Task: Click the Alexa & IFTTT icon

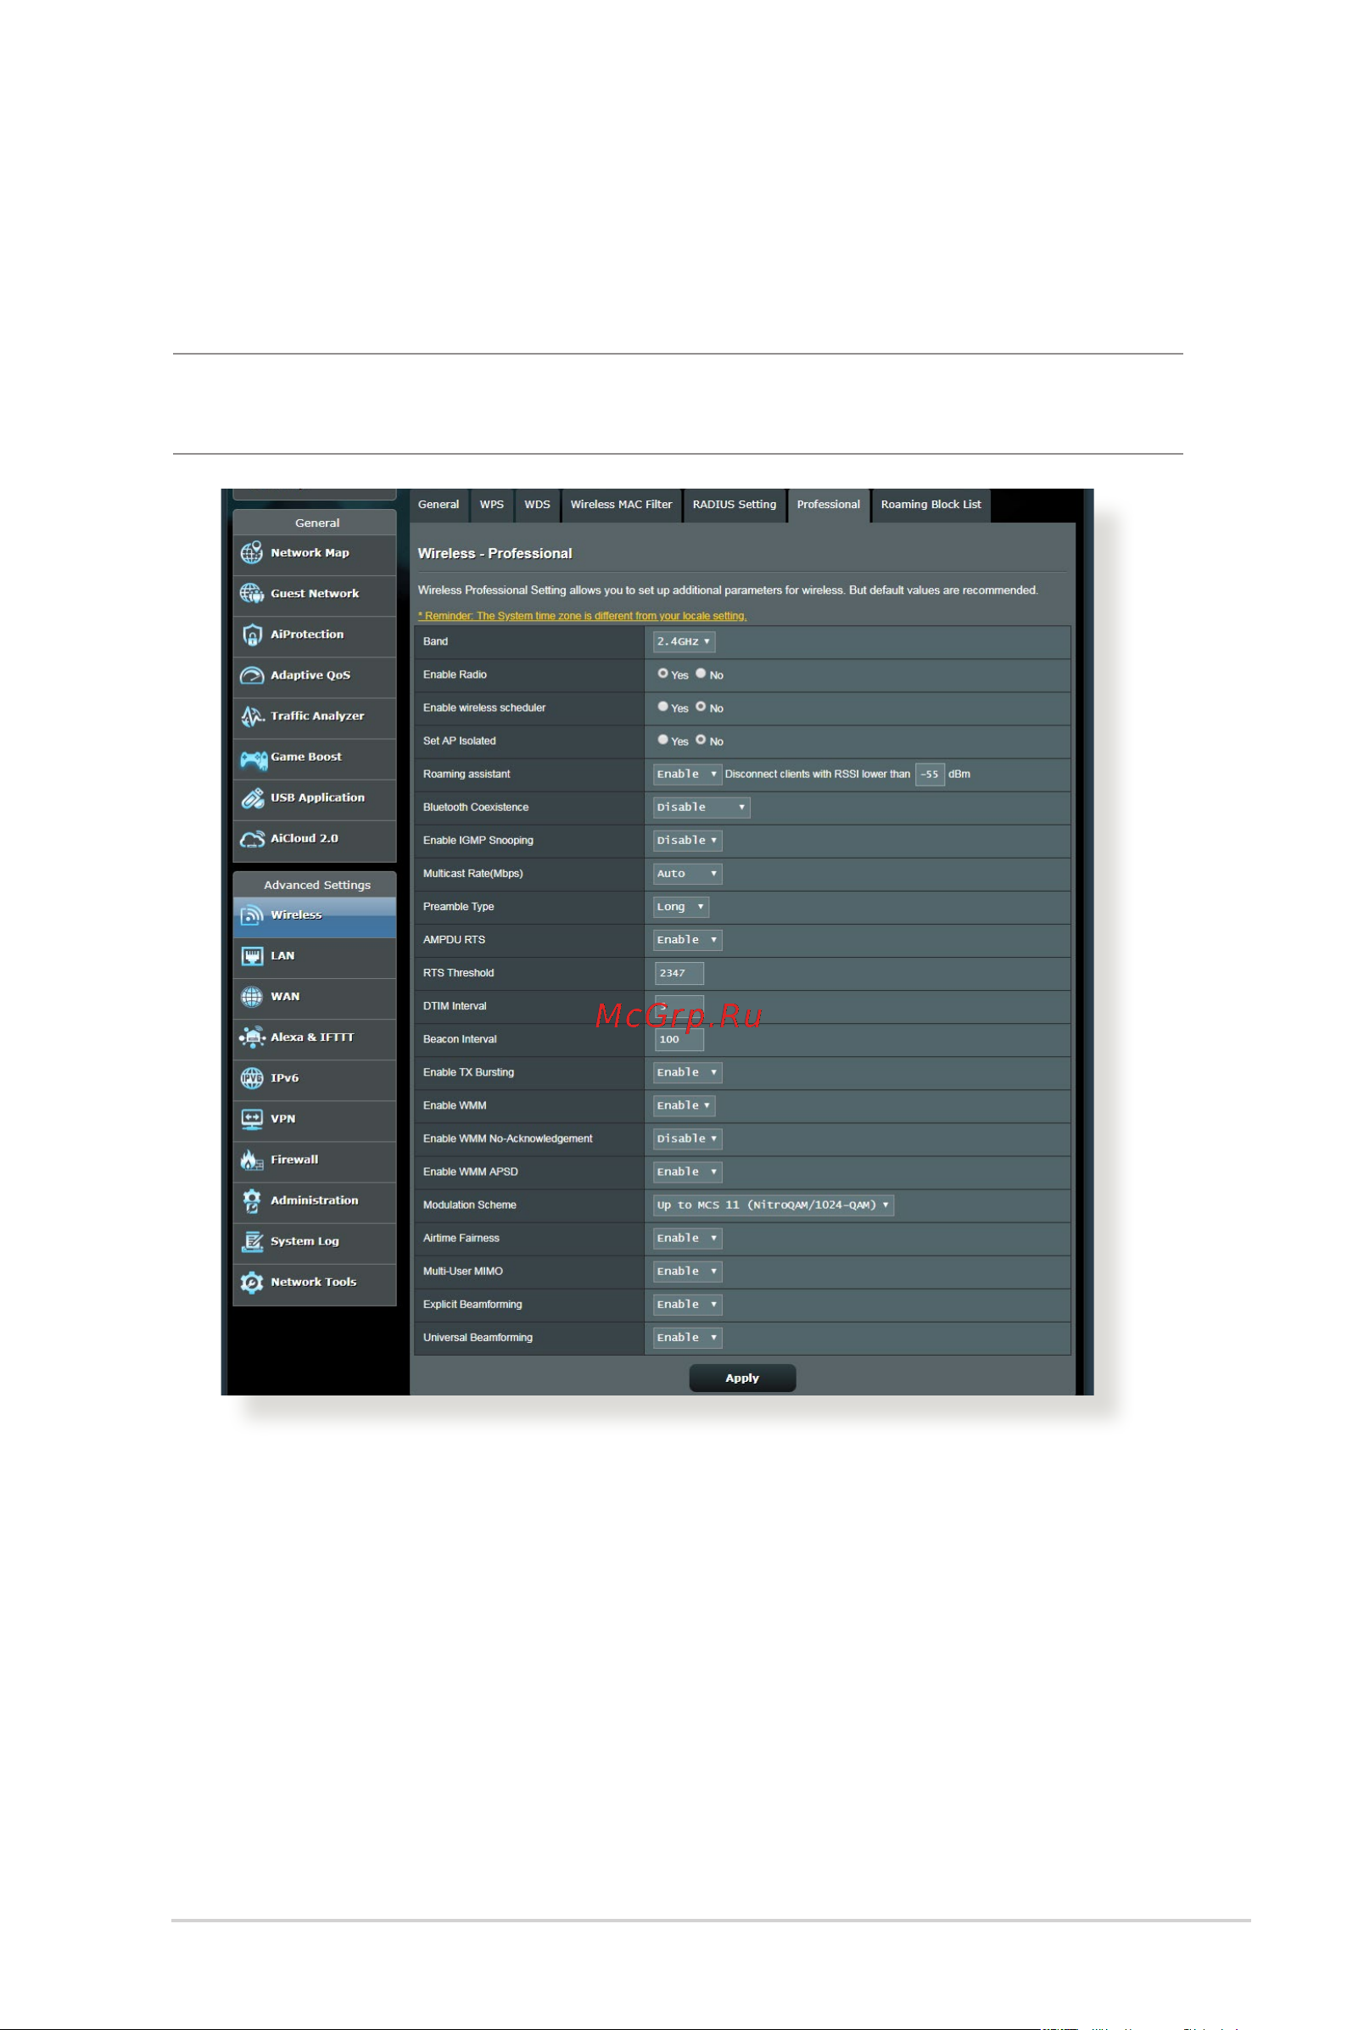Action: (x=252, y=1037)
